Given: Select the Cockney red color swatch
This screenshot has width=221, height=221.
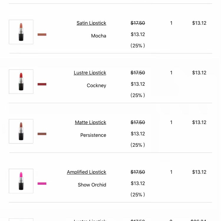Looking at the screenshot, I should click(42, 84).
